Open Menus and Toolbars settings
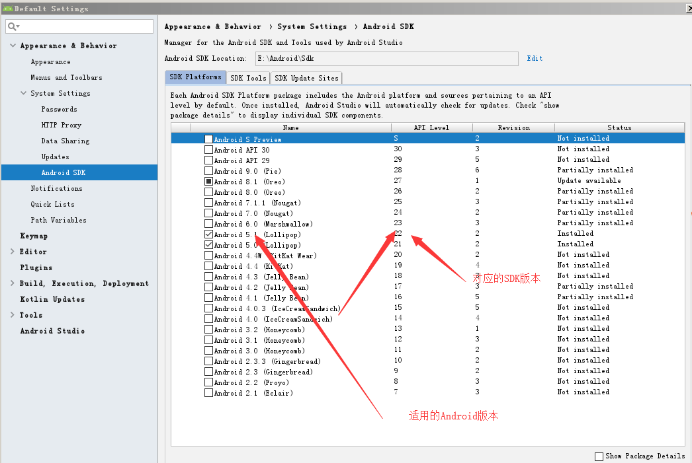This screenshot has height=463, width=692. (66, 77)
